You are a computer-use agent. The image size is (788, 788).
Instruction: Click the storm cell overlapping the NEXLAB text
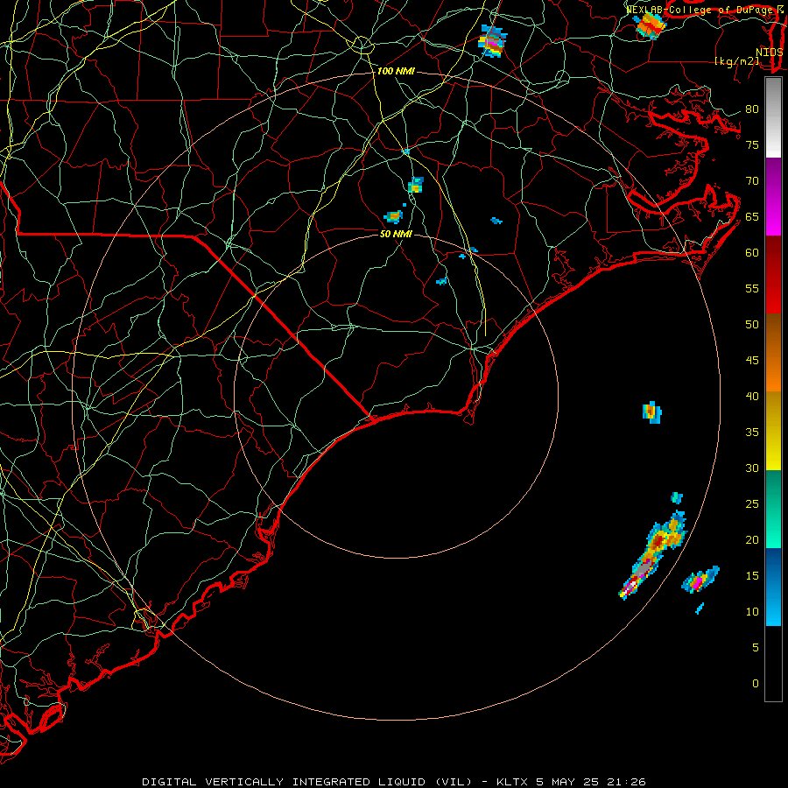pos(650,25)
